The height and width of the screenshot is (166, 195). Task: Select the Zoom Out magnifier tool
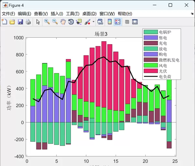click(x=55, y=22)
